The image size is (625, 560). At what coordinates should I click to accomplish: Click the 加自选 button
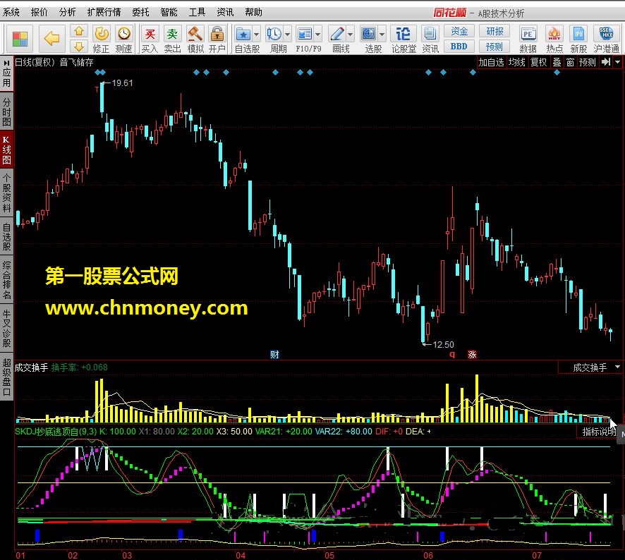click(491, 62)
